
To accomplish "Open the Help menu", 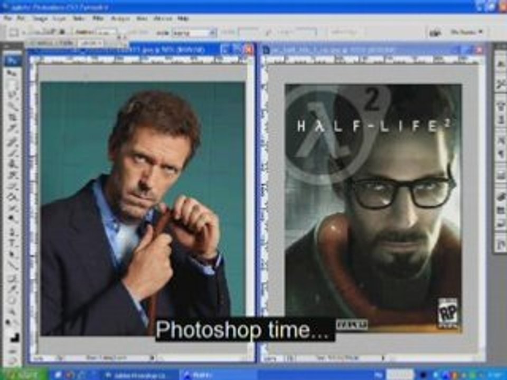I will [183, 18].
